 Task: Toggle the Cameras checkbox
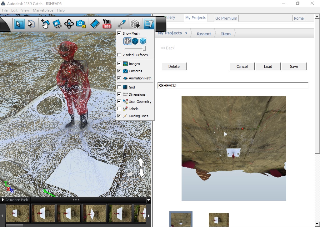click(x=119, y=71)
